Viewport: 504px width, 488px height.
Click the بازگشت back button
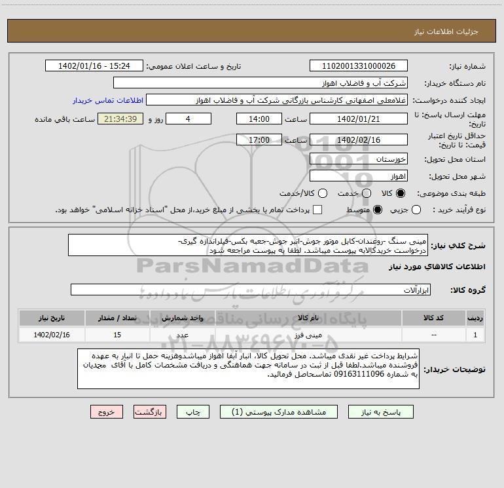click(x=150, y=412)
